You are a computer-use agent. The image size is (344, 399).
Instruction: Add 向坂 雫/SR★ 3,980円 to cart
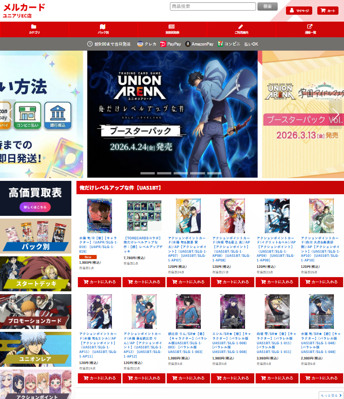coord(277,378)
